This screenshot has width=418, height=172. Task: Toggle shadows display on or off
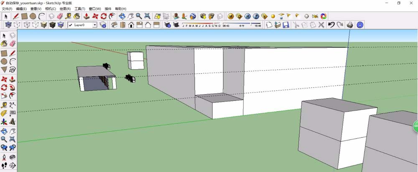coord(168,25)
